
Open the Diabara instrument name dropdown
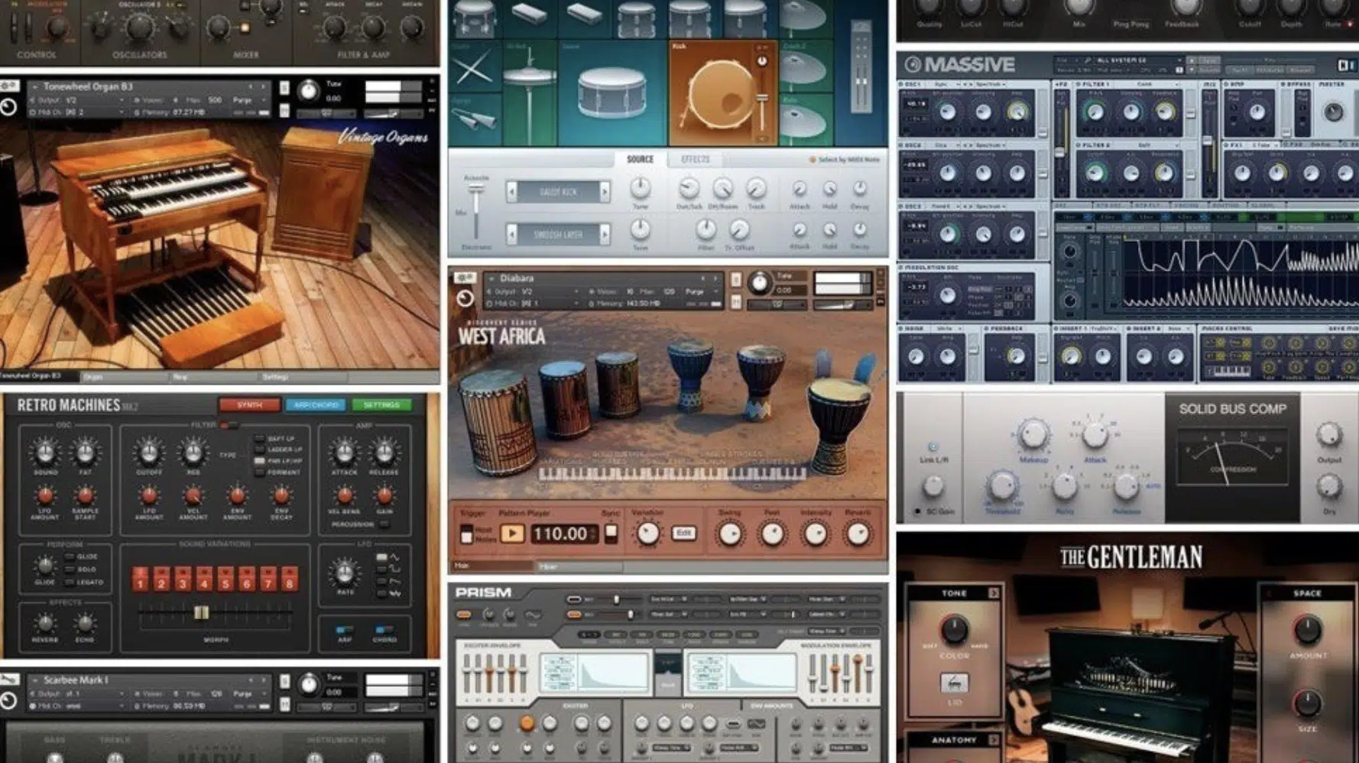pyautogui.click(x=491, y=279)
